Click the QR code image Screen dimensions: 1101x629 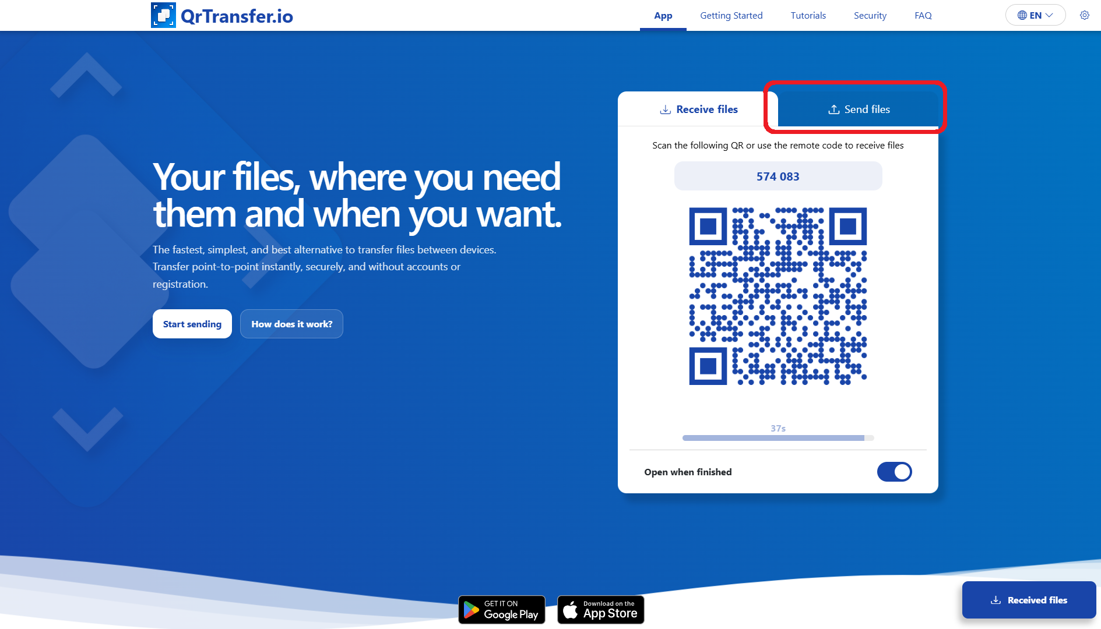778,296
